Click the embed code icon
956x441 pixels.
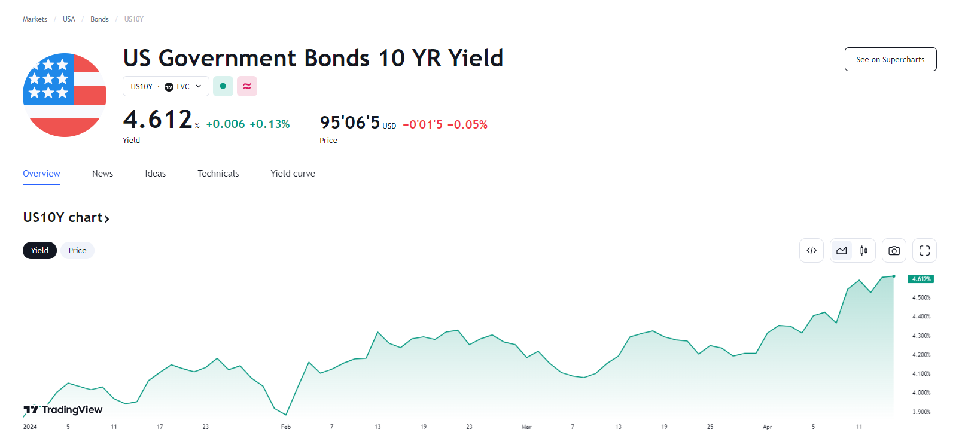pos(811,251)
